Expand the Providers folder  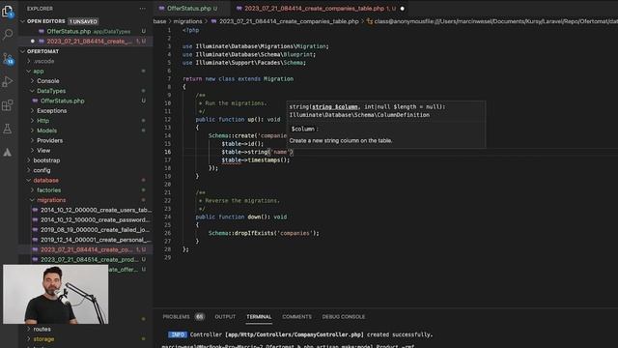click(32, 140)
